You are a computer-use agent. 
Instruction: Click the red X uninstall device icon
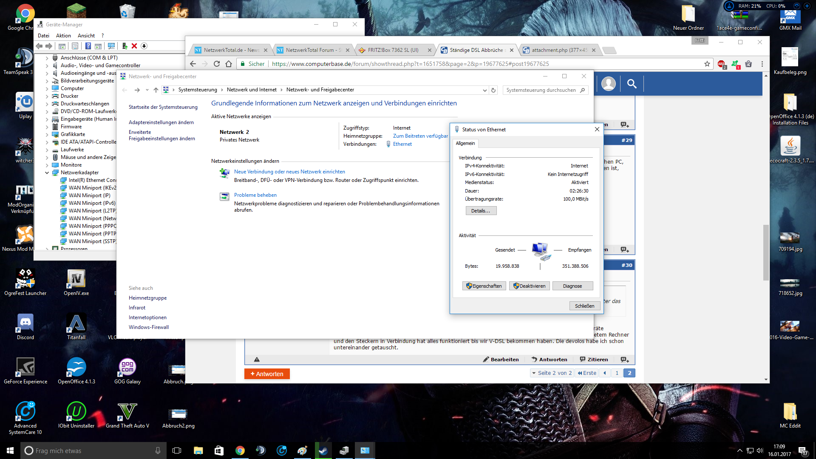134,46
